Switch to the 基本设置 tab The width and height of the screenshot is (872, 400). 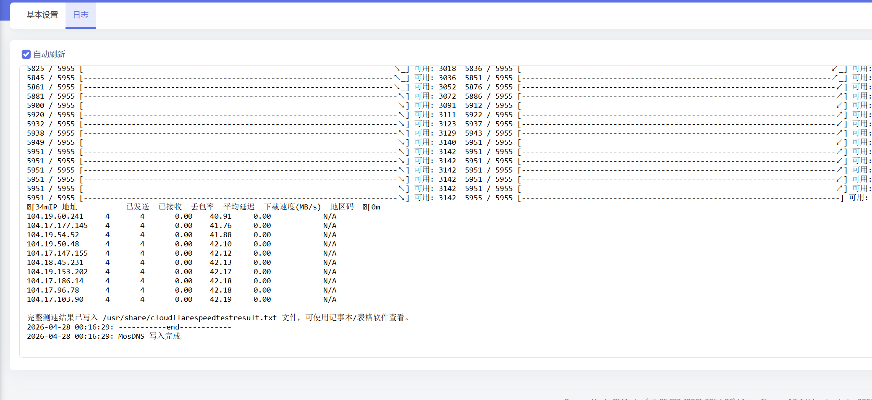[x=42, y=15]
